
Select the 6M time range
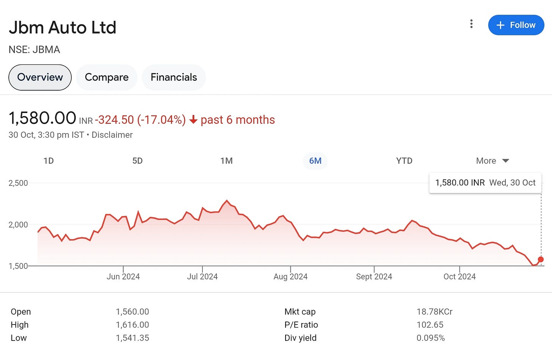(x=315, y=161)
